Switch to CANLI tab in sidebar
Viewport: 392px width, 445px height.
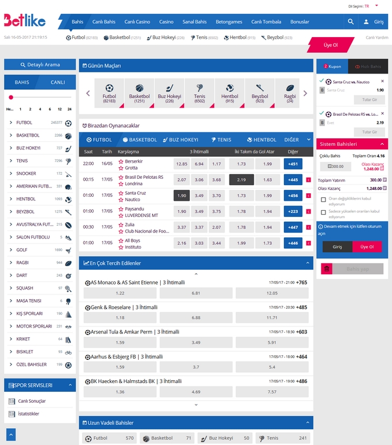[58, 82]
